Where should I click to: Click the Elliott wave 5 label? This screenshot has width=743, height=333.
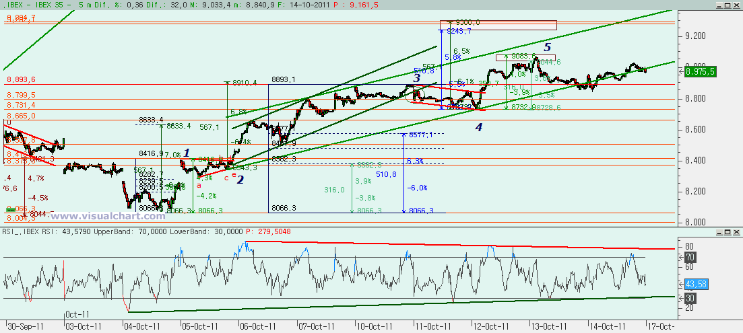click(547, 47)
